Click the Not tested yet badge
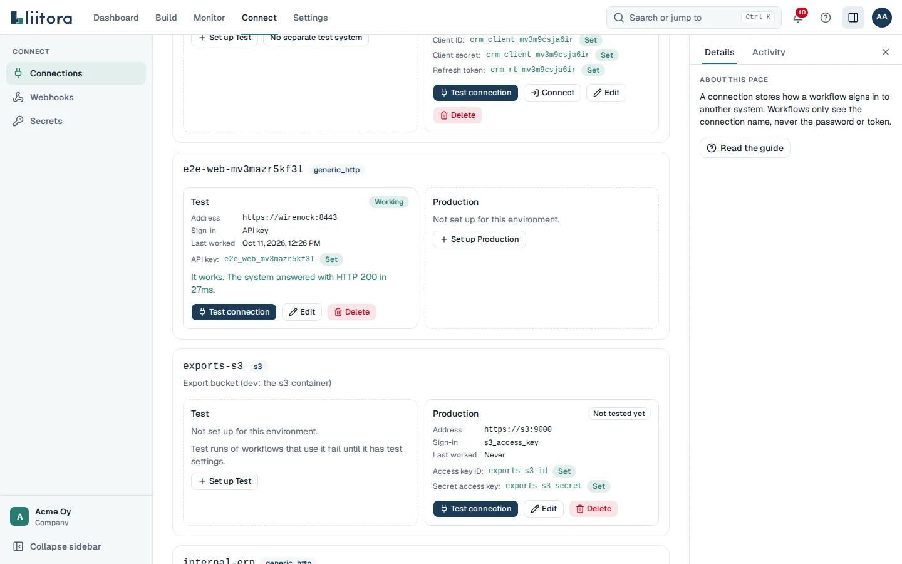Screen dimensions: 902x564 [619, 414]
